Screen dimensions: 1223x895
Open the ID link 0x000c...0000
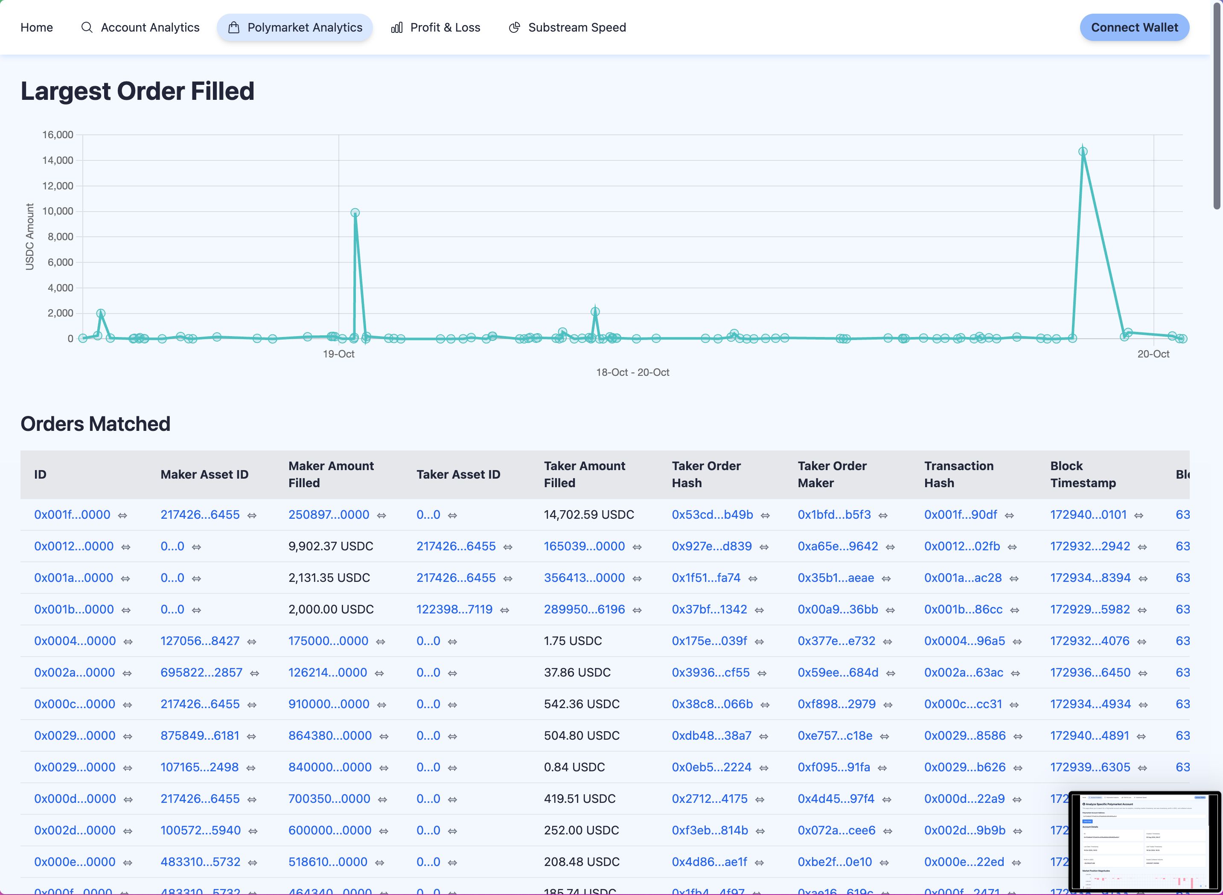click(75, 704)
